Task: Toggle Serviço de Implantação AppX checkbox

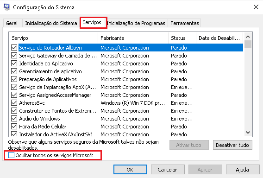Action: (x=14, y=87)
